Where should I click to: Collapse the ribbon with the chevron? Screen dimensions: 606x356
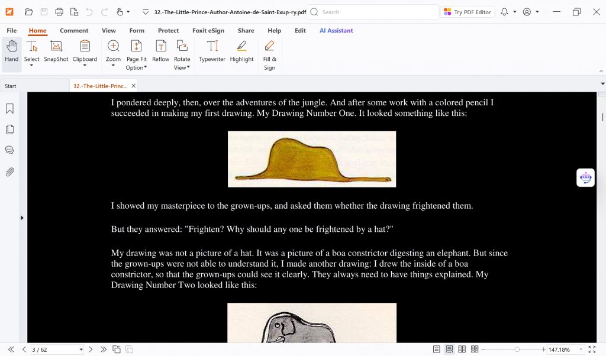click(x=601, y=71)
